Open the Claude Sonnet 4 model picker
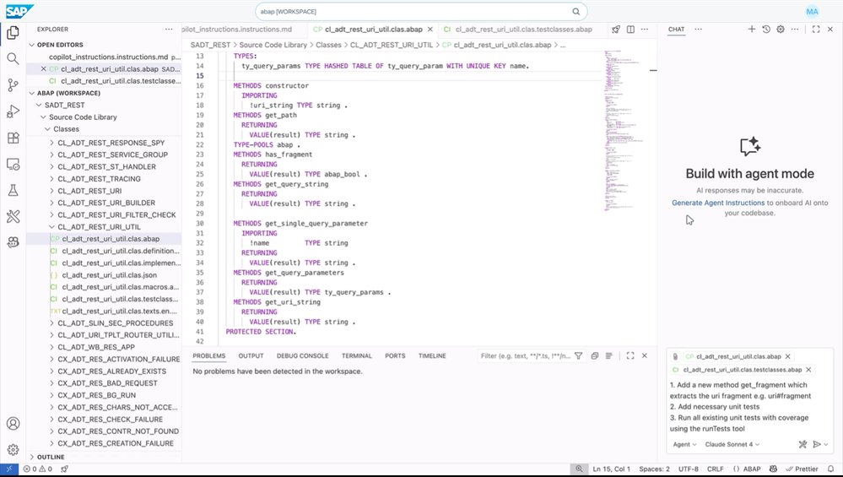The height and width of the screenshot is (477, 843). [732, 444]
